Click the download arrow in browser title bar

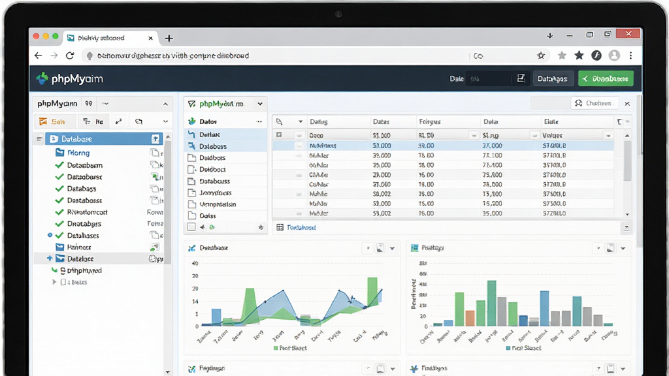550,36
